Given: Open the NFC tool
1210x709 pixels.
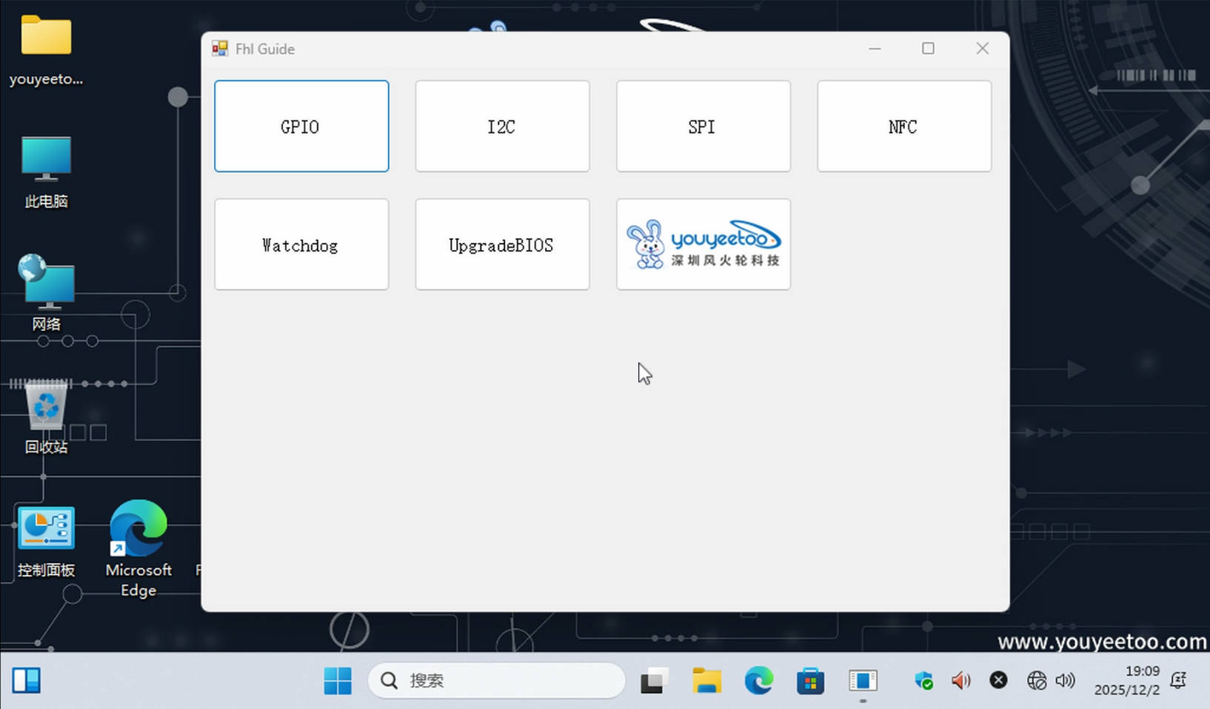Looking at the screenshot, I should tap(903, 127).
